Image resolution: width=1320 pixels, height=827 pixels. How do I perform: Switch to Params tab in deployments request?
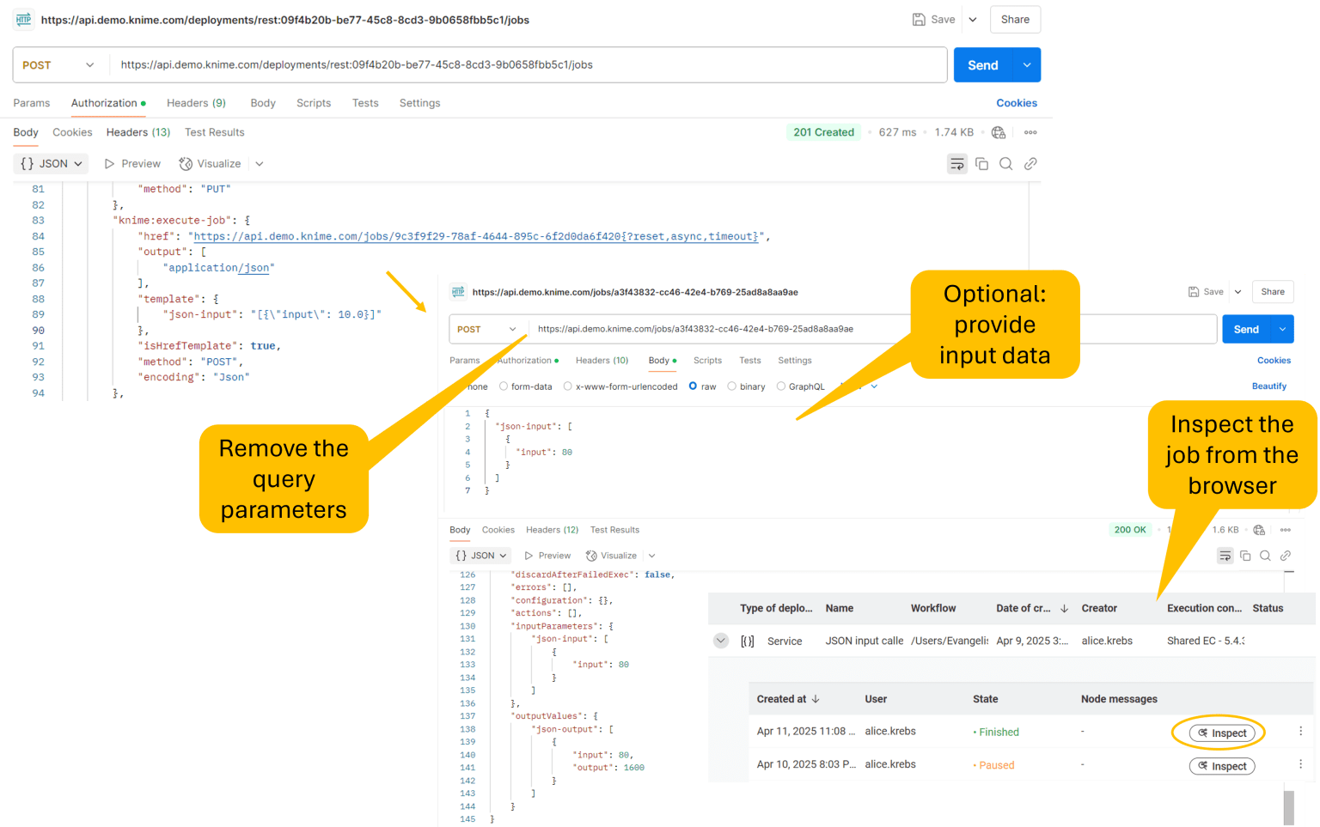tap(32, 103)
